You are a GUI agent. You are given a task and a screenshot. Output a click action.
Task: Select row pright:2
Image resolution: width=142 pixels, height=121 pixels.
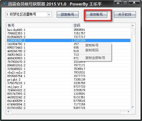69,79
